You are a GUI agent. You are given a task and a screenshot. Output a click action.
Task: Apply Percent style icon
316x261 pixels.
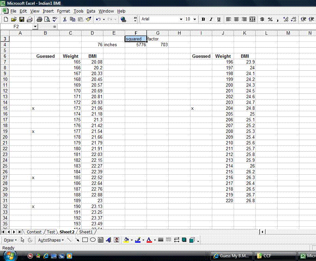[x=270, y=19]
